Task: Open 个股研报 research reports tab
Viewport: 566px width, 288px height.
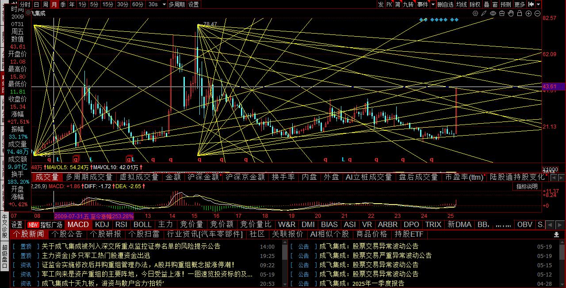Action: tap(106, 234)
